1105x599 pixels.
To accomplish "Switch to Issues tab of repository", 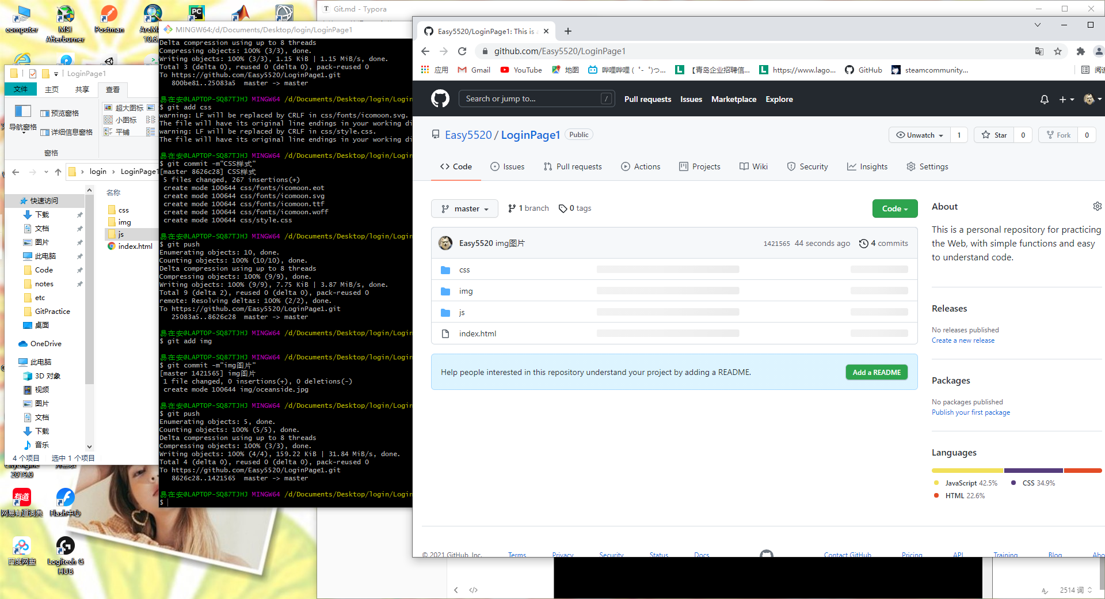I will pos(507,166).
